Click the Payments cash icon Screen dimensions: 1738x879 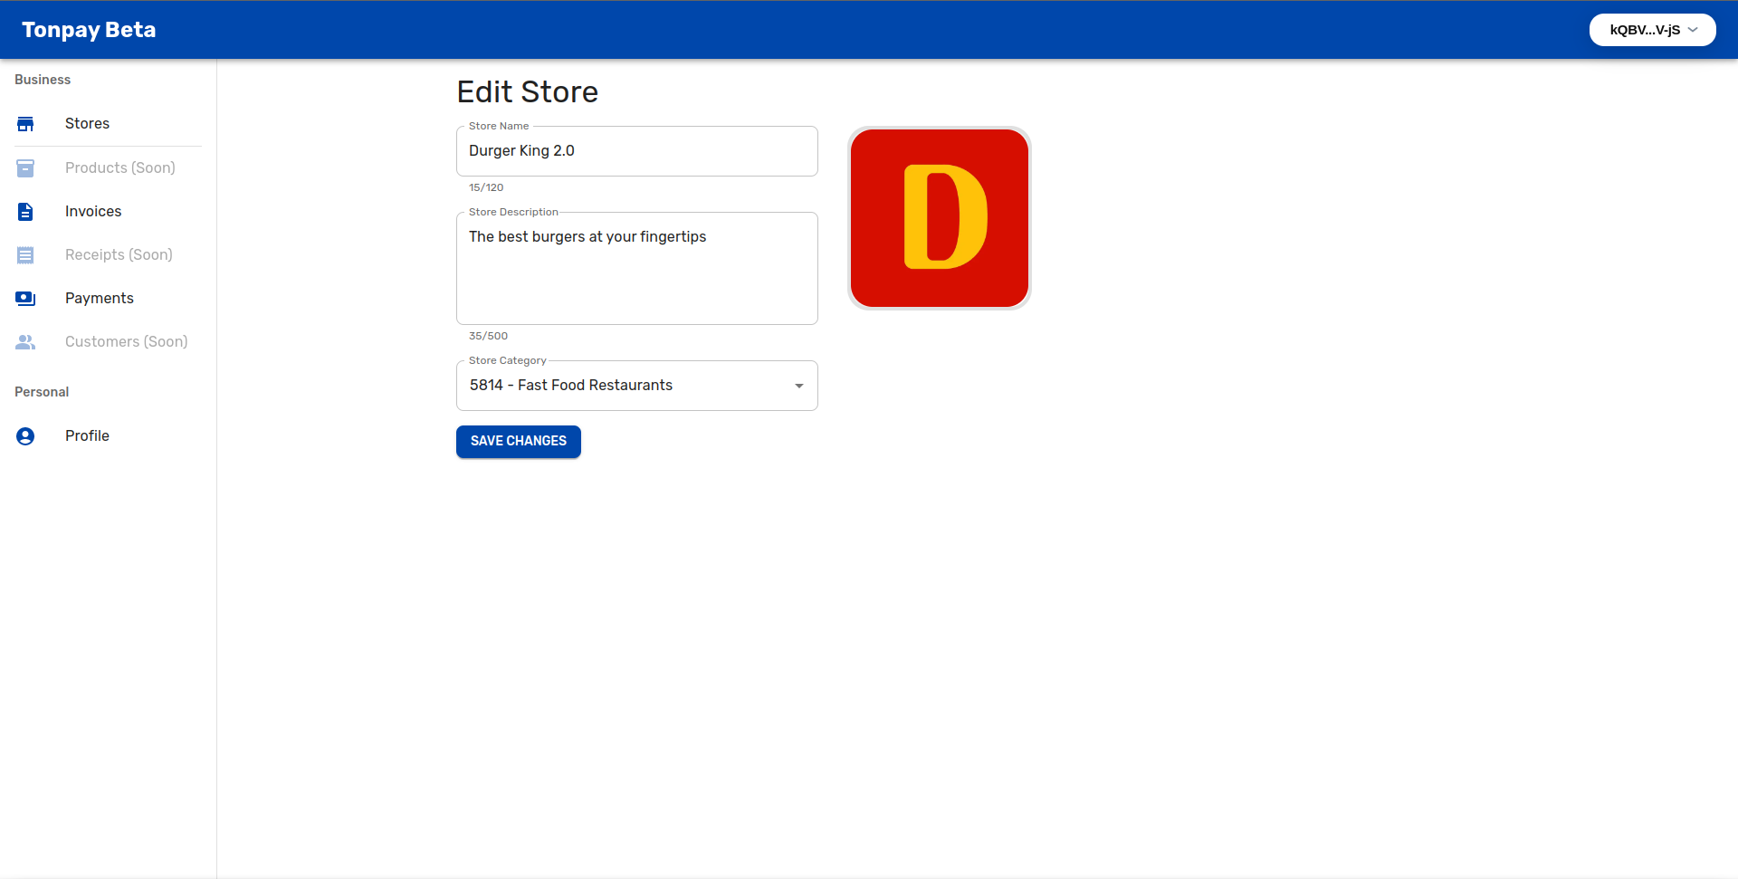25,298
